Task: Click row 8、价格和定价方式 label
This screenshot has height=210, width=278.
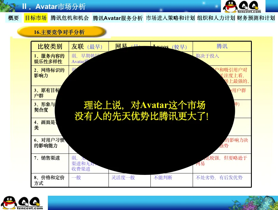Action: tap(49, 180)
